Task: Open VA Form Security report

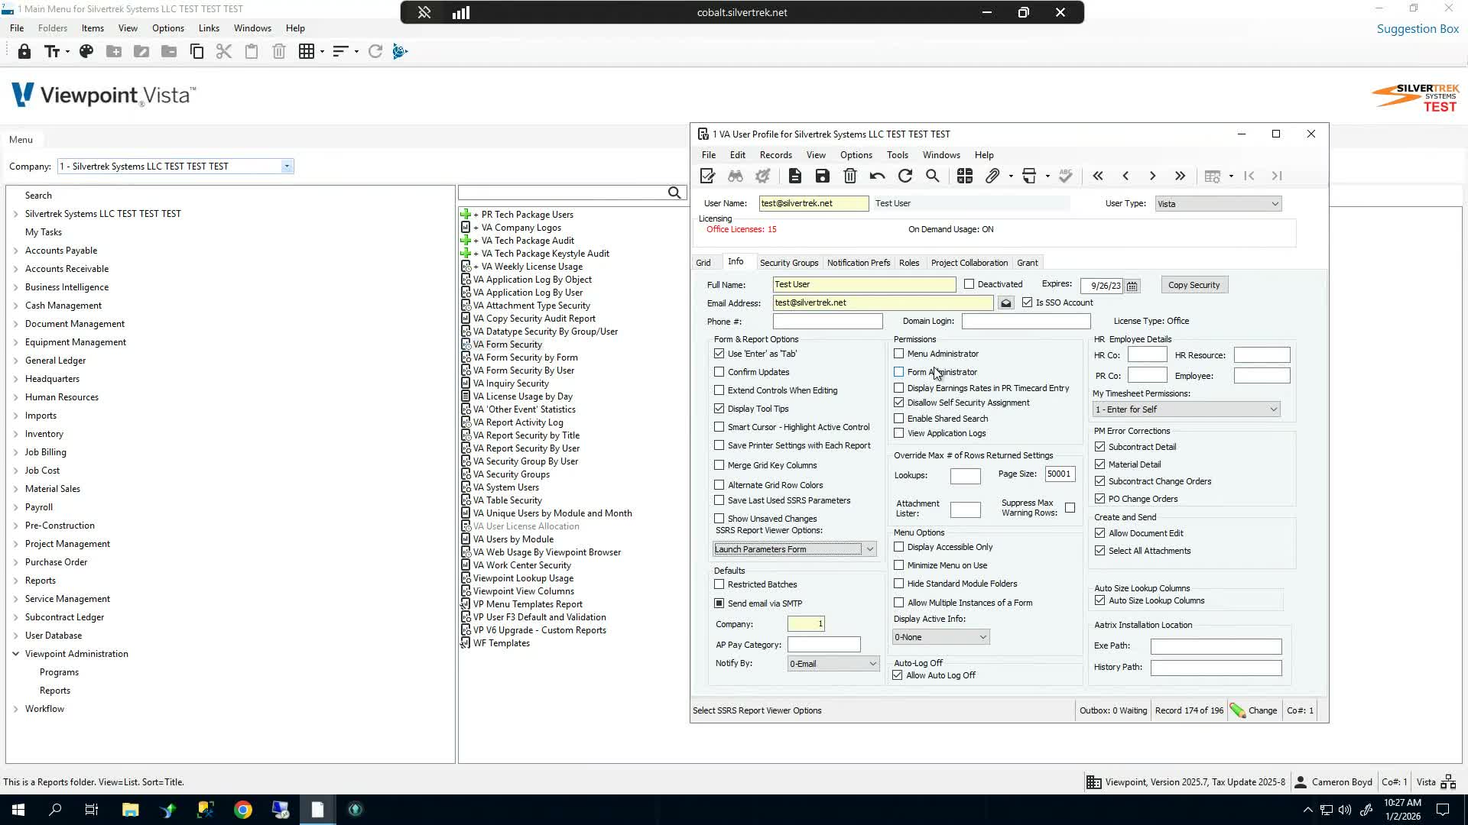Action: pyautogui.click(x=508, y=345)
